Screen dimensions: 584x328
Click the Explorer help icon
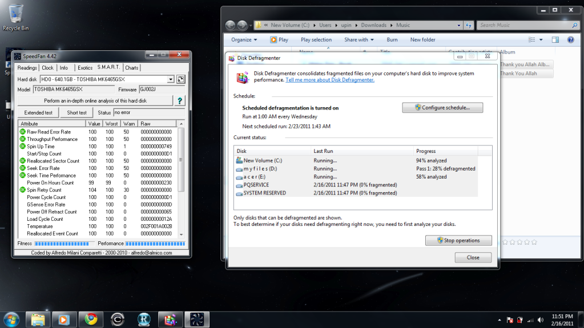tap(570, 40)
